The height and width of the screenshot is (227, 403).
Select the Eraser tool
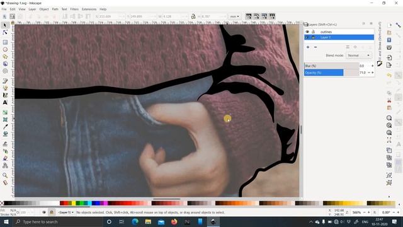pos(5,158)
